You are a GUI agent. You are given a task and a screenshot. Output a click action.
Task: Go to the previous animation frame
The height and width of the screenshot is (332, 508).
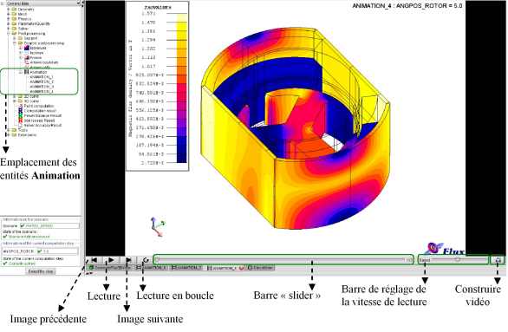pyautogui.click(x=94, y=260)
